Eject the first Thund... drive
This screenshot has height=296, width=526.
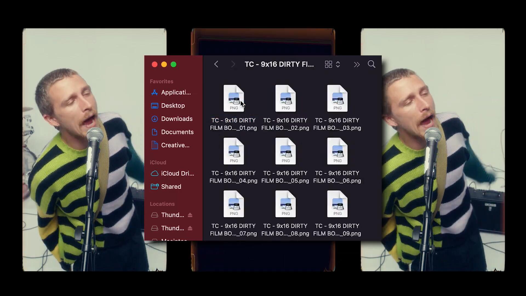190,215
